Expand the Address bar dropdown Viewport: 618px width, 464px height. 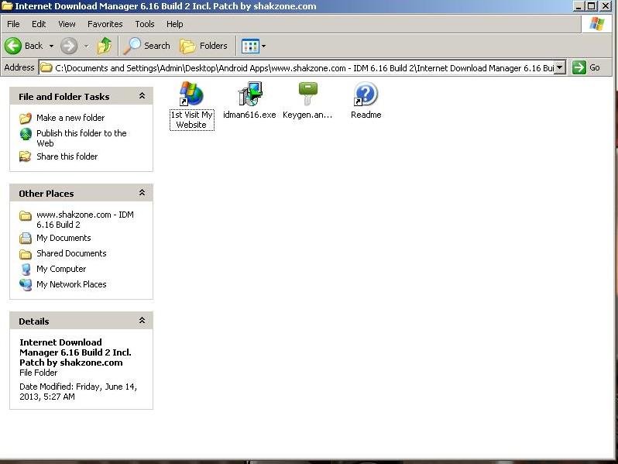click(x=560, y=67)
